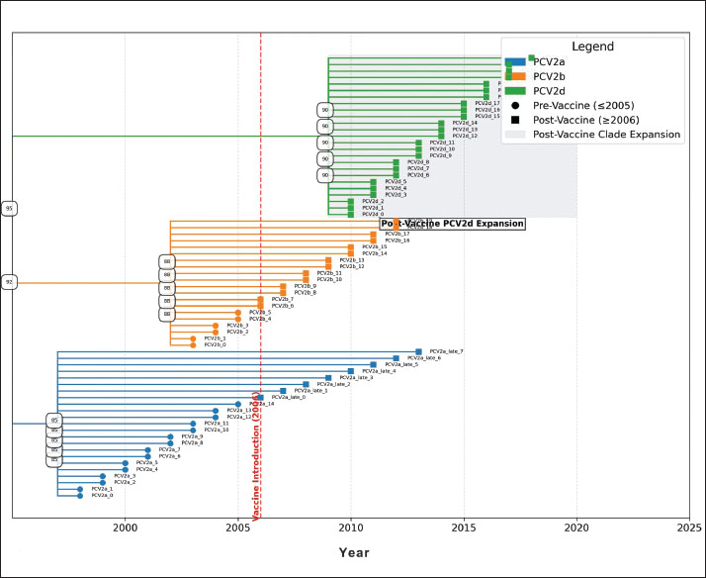Click the topmost 90 bootstrap node label
Image resolution: width=706 pixels, height=578 pixels.
click(x=325, y=109)
